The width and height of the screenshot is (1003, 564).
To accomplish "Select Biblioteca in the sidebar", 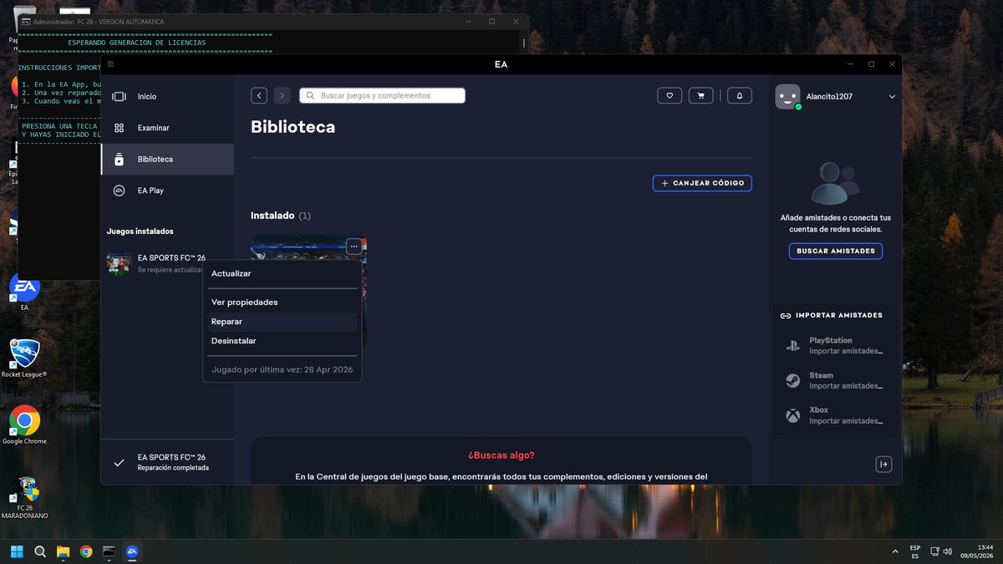I will click(167, 159).
